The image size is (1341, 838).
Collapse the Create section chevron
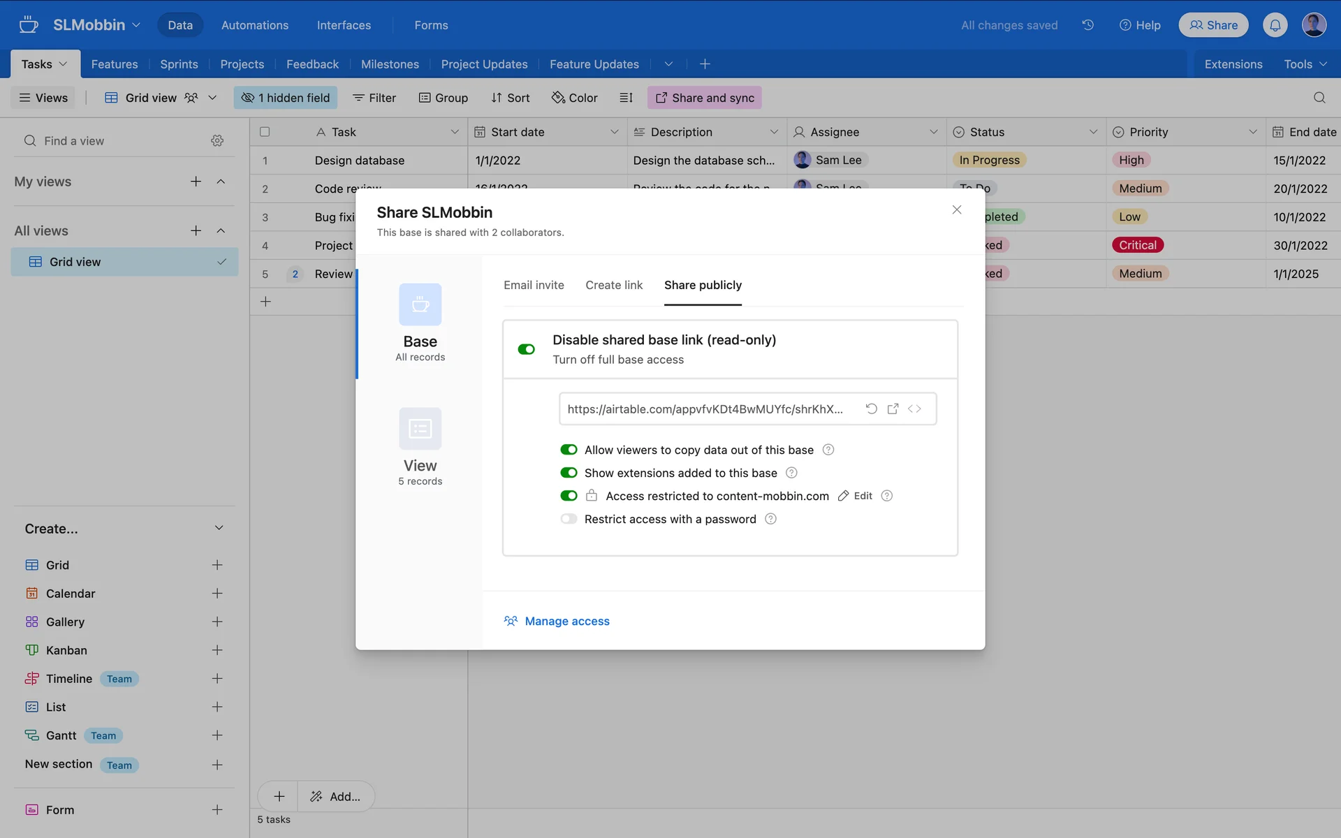point(219,528)
